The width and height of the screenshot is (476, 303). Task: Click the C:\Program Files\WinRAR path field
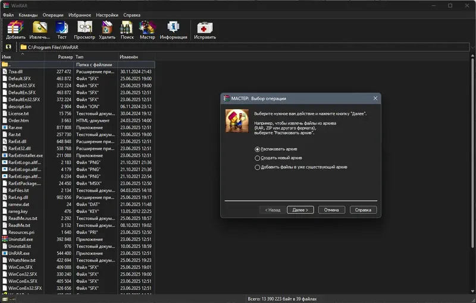[x=245, y=48]
